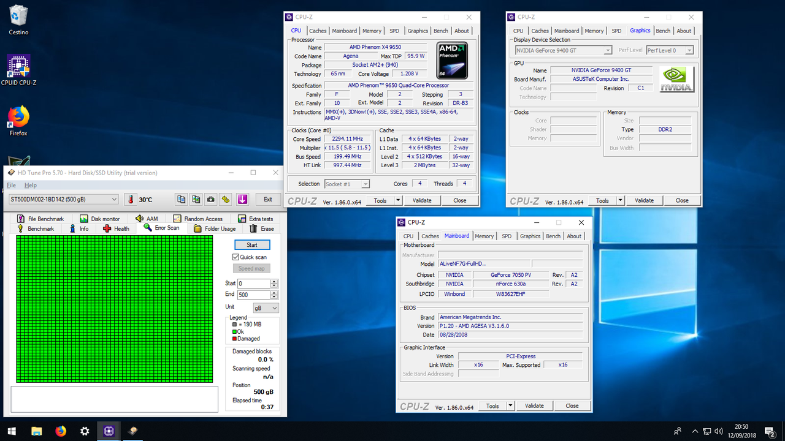
Task: Open Random Access tab
Action: pyautogui.click(x=198, y=219)
